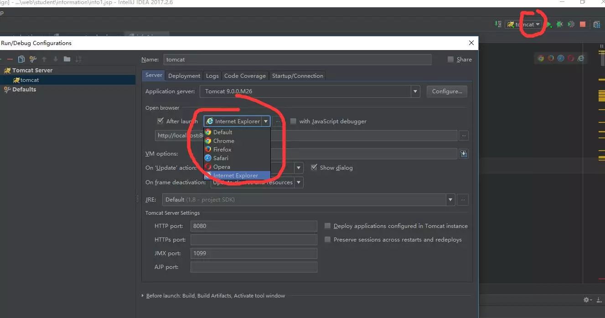Viewport: 605px width, 318px height.
Task: Open Application server Tomcat 9.0.0.M26 dropdown
Action: (x=415, y=91)
